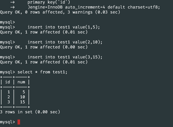This screenshot has height=127, width=173.
Task: Click the red cursor block at prompt
Action: pos(19,122)
